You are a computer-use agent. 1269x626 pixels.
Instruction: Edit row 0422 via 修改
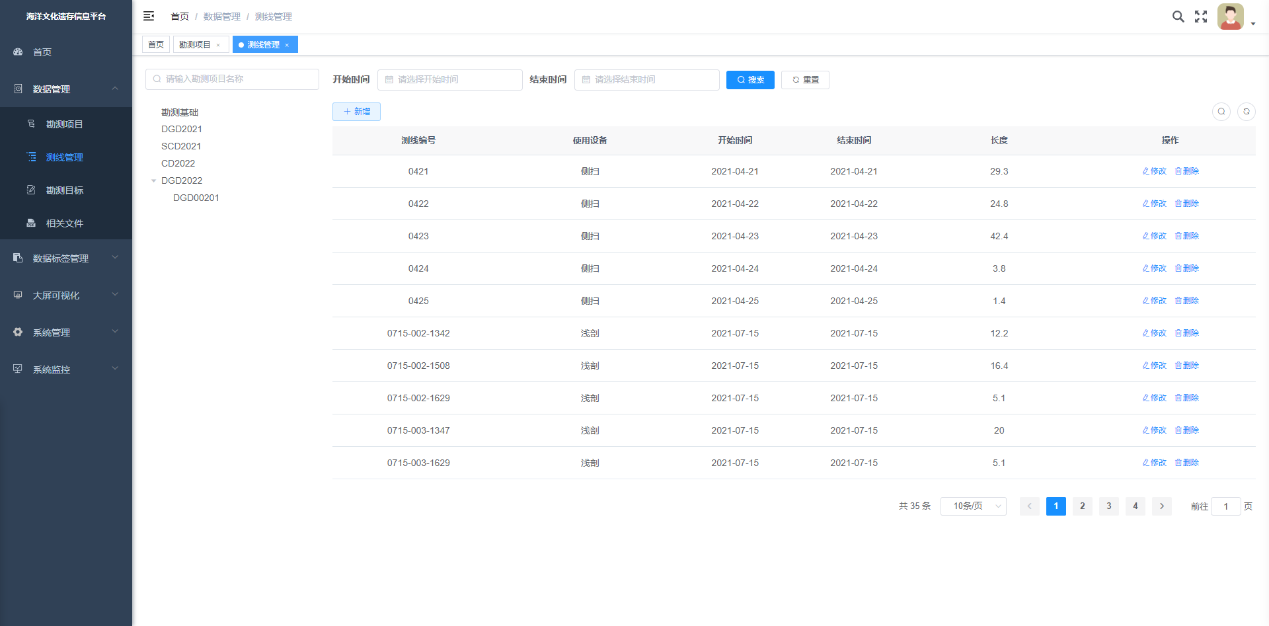click(x=1155, y=204)
